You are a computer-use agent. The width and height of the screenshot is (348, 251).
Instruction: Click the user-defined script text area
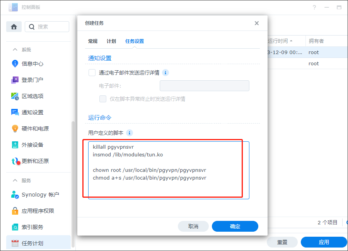(x=169, y=170)
